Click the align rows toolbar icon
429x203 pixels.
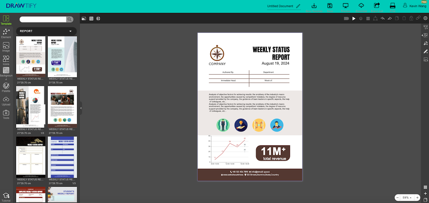pos(368,18)
